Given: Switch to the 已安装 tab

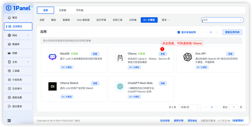Looking at the screenshot, I should [63, 10].
